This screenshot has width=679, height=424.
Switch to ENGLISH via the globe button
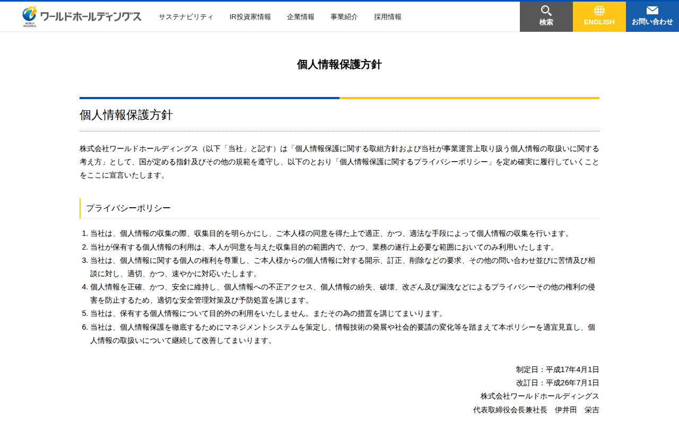point(599,16)
